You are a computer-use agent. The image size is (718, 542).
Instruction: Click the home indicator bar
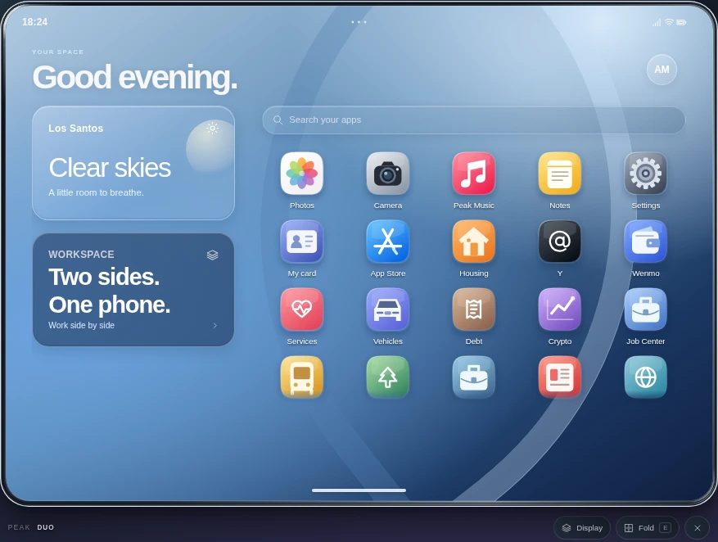pos(359,490)
